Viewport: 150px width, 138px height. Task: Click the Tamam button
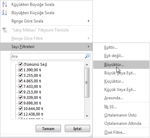(x=48, y=129)
